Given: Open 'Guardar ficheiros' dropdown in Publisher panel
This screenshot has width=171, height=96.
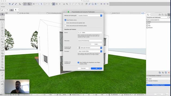Looking at the screenshot, I should tap(158, 81).
